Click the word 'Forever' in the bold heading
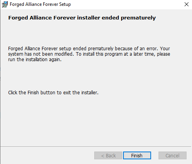This screenshot has height=164, width=192. [x=65, y=18]
